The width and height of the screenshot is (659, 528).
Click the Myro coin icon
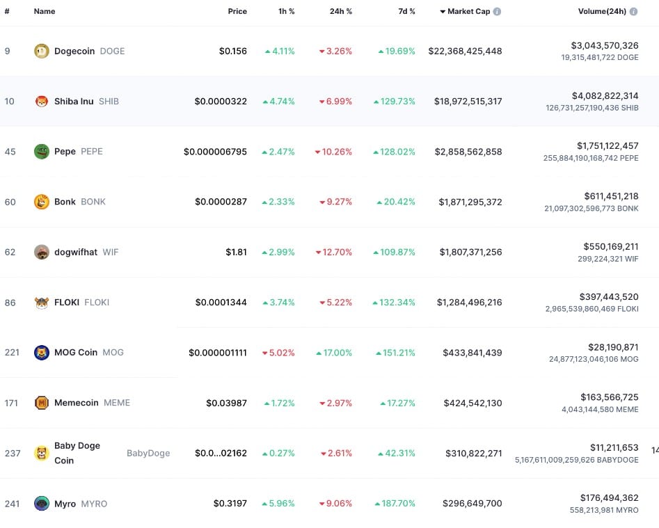(x=42, y=504)
